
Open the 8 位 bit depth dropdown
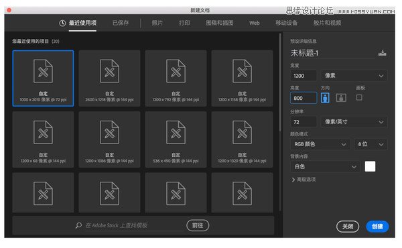coord(371,144)
